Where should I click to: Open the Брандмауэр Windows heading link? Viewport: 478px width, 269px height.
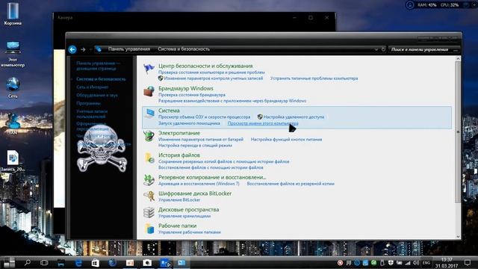pyautogui.click(x=186, y=88)
